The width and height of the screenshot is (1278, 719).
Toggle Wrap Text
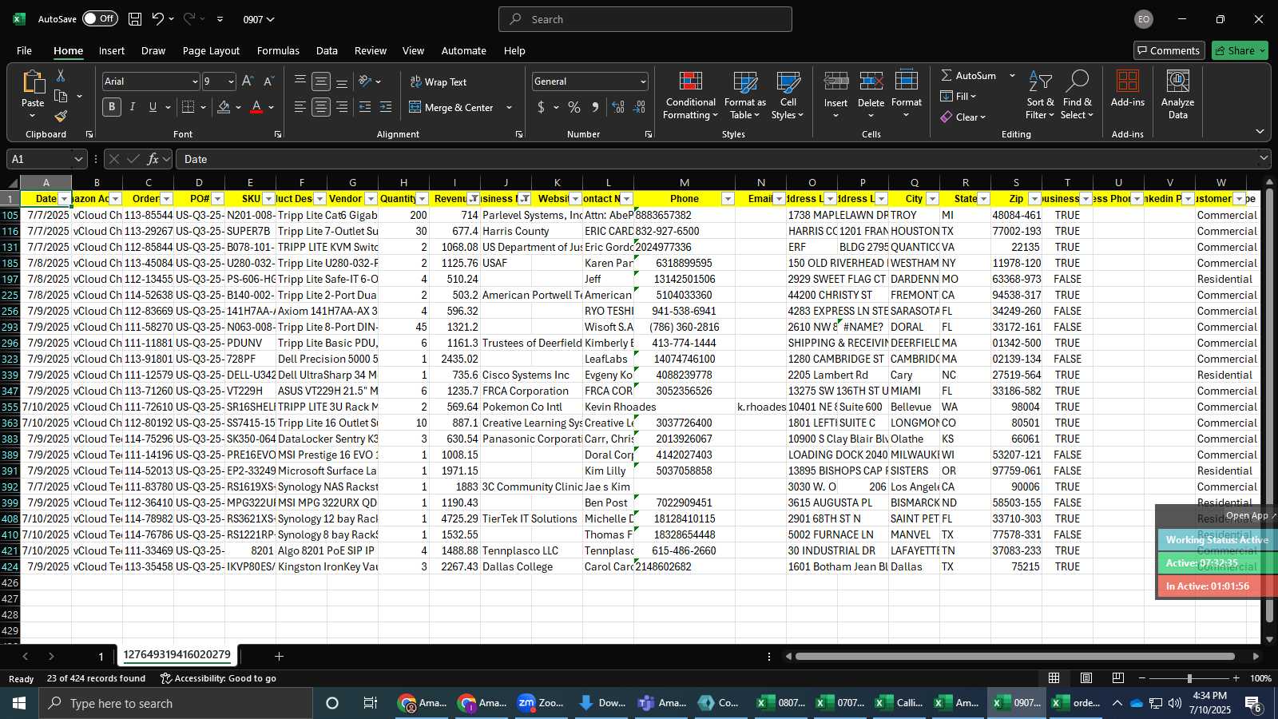(439, 81)
